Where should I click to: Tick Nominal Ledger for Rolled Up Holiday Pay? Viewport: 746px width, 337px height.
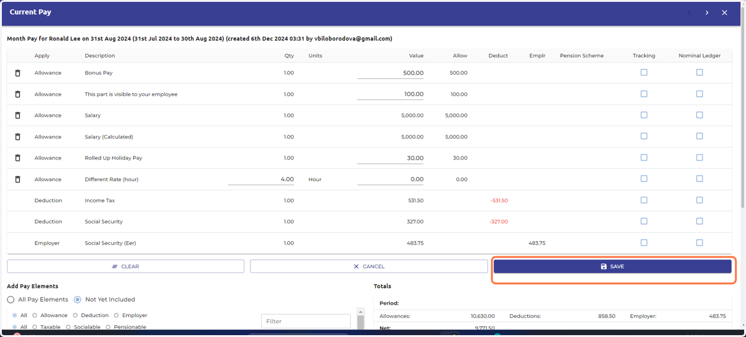[x=699, y=158]
